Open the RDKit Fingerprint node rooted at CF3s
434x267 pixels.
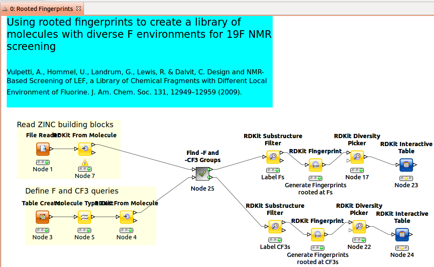point(318,235)
